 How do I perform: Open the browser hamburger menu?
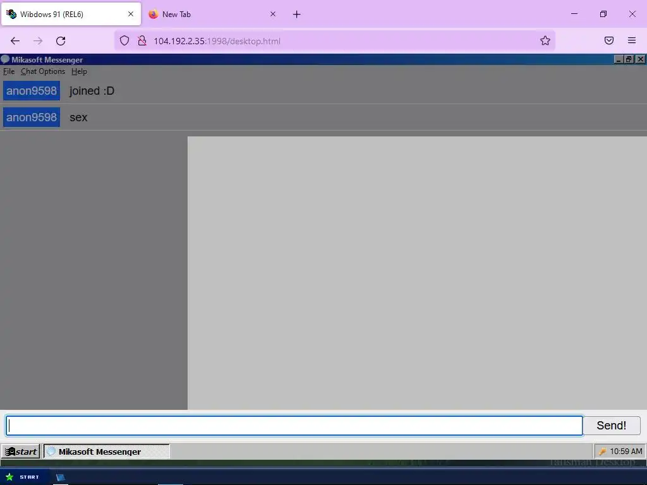coord(632,40)
